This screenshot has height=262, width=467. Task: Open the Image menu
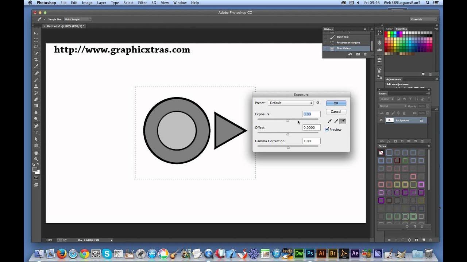tap(87, 3)
